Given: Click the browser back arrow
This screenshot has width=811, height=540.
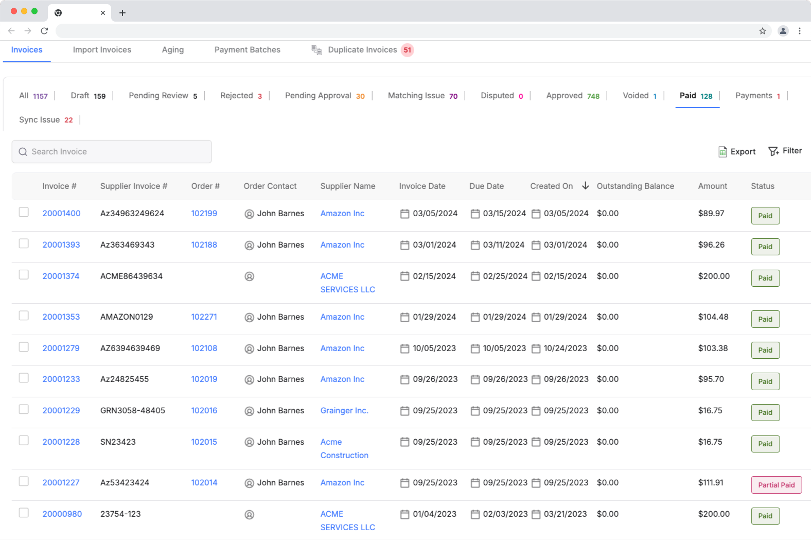Looking at the screenshot, I should tap(11, 31).
